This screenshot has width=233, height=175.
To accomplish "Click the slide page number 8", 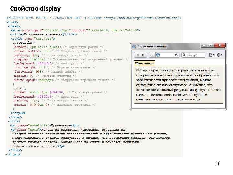I will click(217, 163).
